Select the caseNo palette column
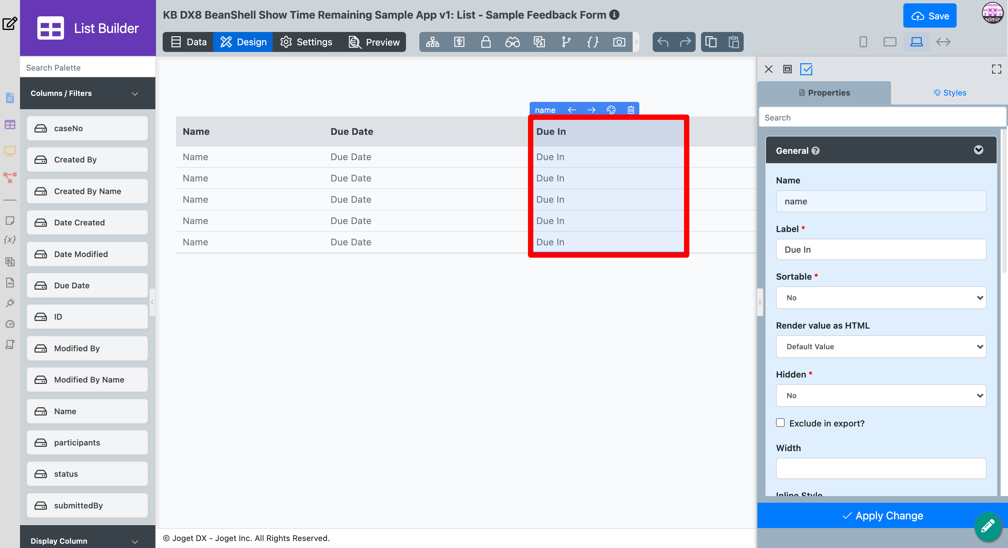The image size is (1008, 548). tap(87, 128)
